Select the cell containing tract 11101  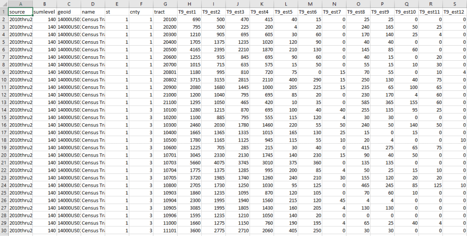click(x=164, y=230)
